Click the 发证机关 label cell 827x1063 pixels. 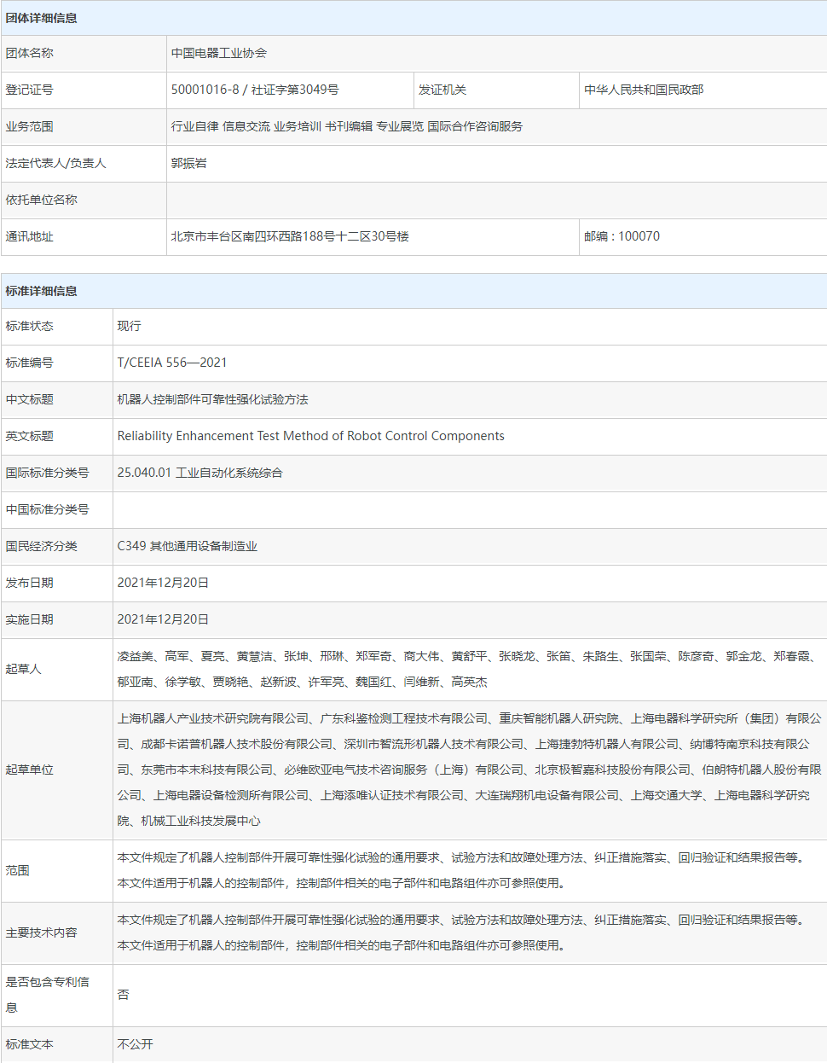tap(496, 90)
